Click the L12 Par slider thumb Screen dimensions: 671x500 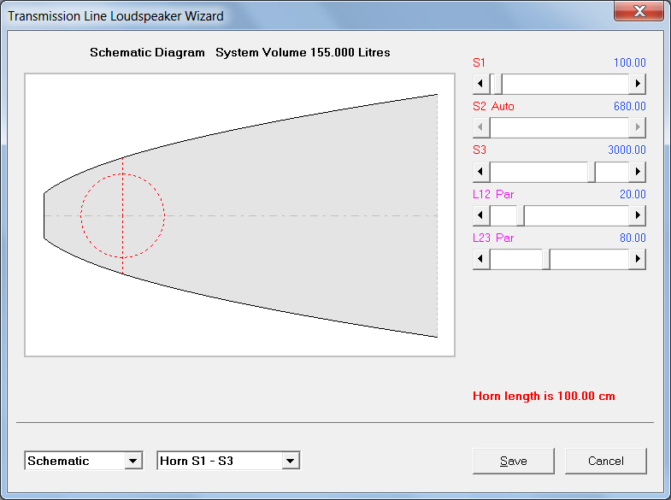coord(521,215)
